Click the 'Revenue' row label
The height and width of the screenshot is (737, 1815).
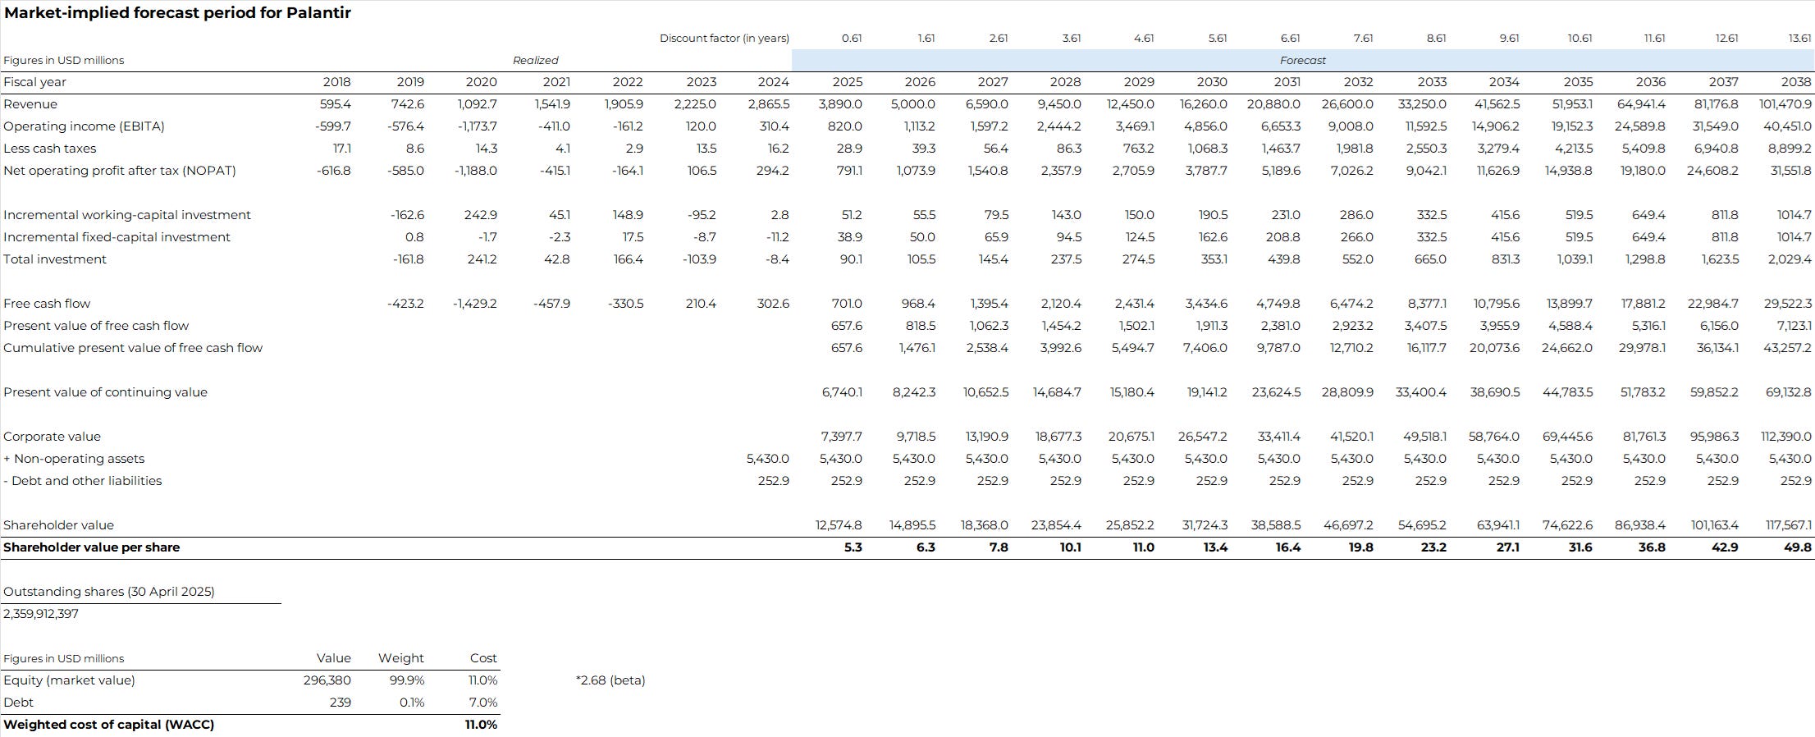coord(30,104)
